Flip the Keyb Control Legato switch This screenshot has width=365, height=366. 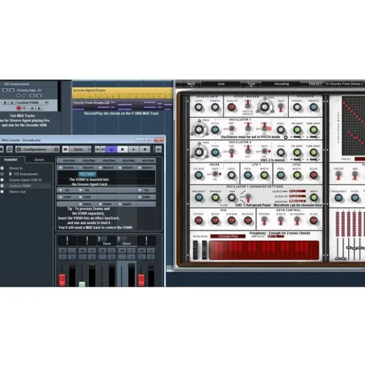pyautogui.click(x=281, y=220)
